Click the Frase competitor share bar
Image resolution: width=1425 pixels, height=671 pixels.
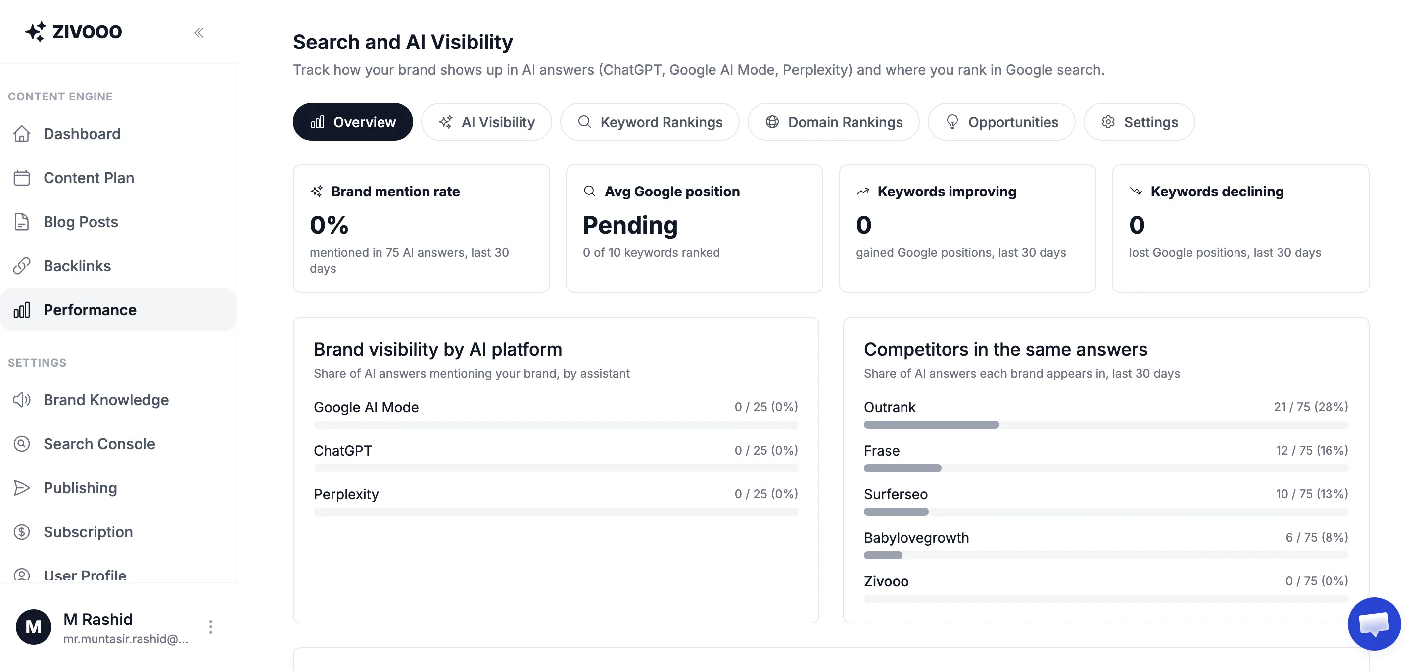pyautogui.click(x=1105, y=468)
